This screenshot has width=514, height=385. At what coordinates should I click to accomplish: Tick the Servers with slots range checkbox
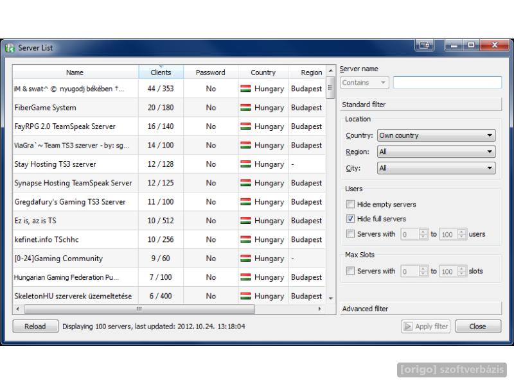coord(350,271)
